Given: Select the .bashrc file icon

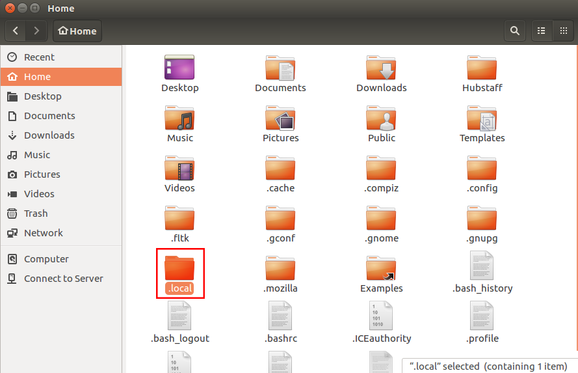Looking at the screenshot, I should coord(280,316).
